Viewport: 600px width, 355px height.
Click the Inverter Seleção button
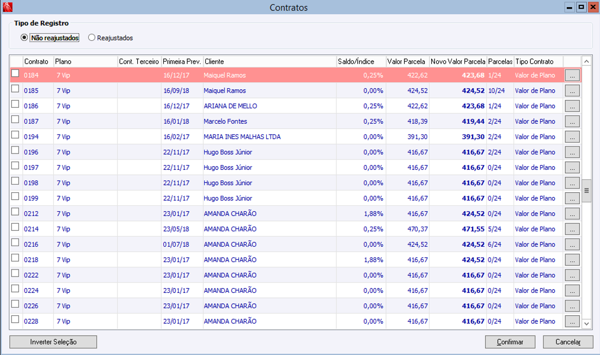point(53,342)
